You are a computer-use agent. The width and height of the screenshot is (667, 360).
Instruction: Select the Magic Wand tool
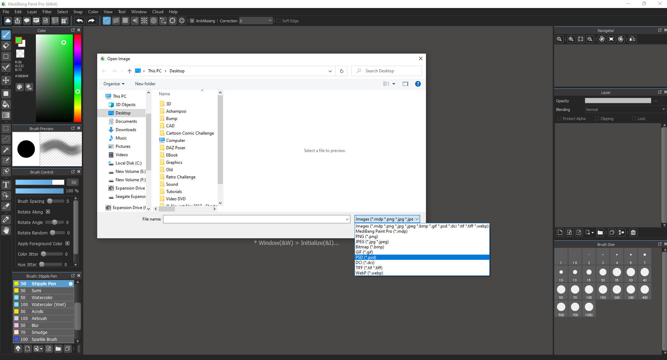click(6, 150)
